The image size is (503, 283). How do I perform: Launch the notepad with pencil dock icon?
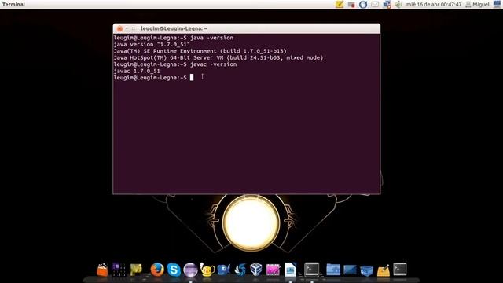pos(384,270)
